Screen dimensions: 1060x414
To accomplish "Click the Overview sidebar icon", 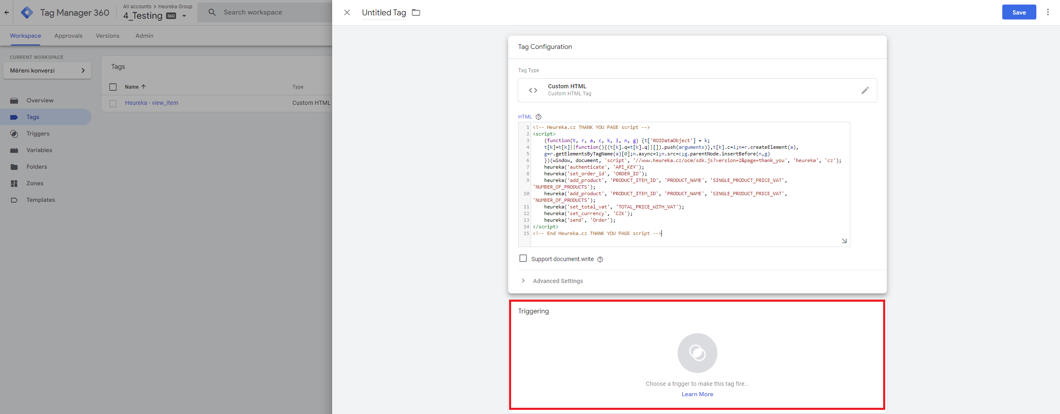I will coord(14,100).
